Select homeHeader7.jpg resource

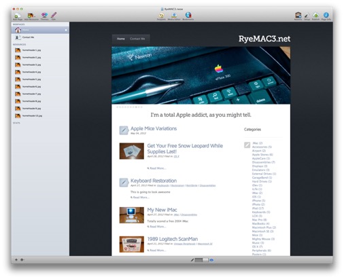(x=40, y=94)
